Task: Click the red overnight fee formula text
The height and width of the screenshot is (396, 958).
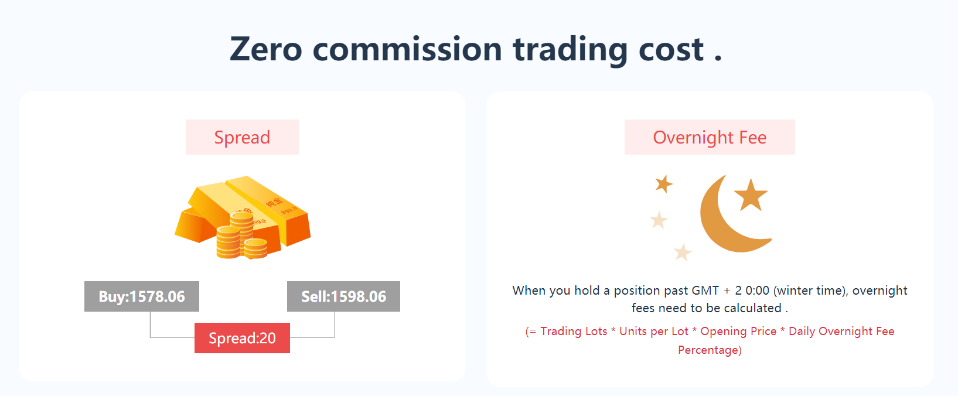Action: point(710,340)
